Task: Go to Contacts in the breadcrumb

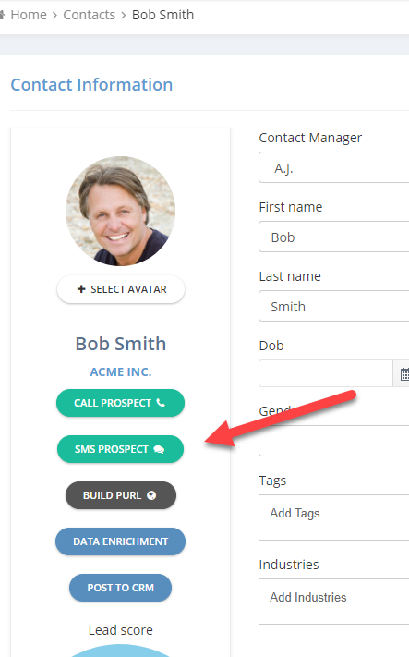Action: (90, 15)
